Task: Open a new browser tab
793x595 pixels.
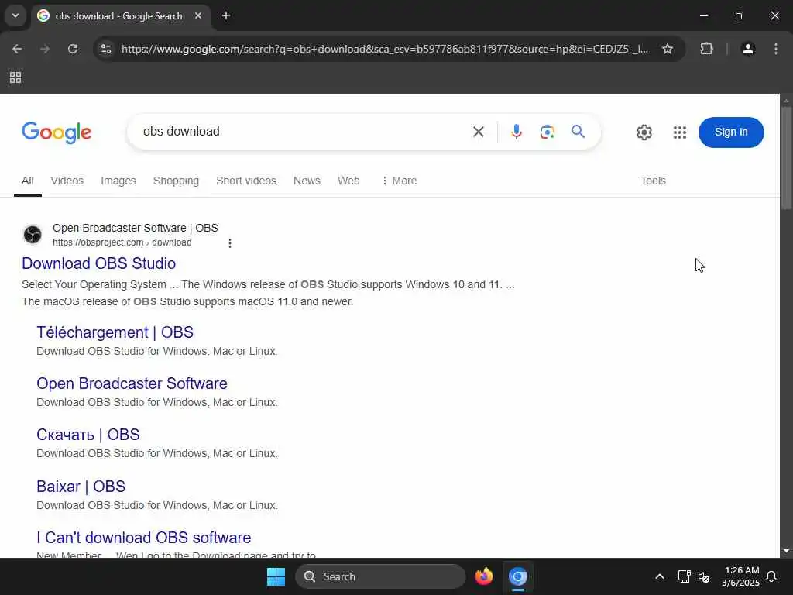Action: click(x=226, y=15)
